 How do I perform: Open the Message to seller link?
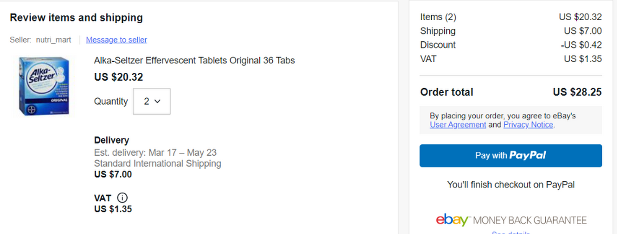click(116, 40)
